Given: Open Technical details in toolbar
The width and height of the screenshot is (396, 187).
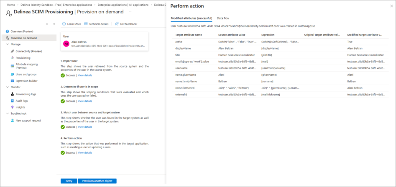Looking at the screenshot, I should click(x=96, y=24).
